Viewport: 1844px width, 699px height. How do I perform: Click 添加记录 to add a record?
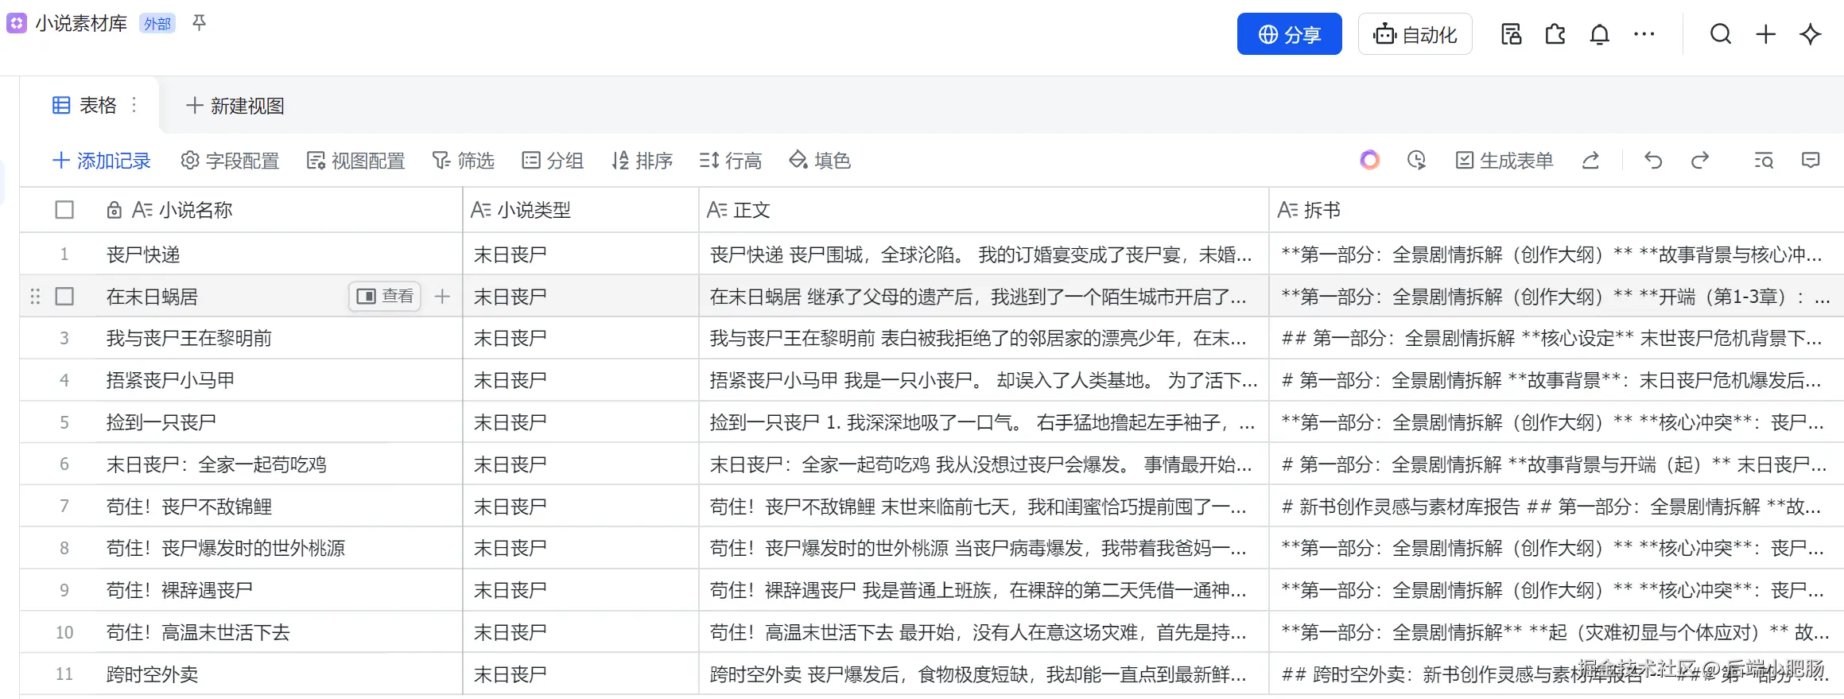click(x=102, y=161)
